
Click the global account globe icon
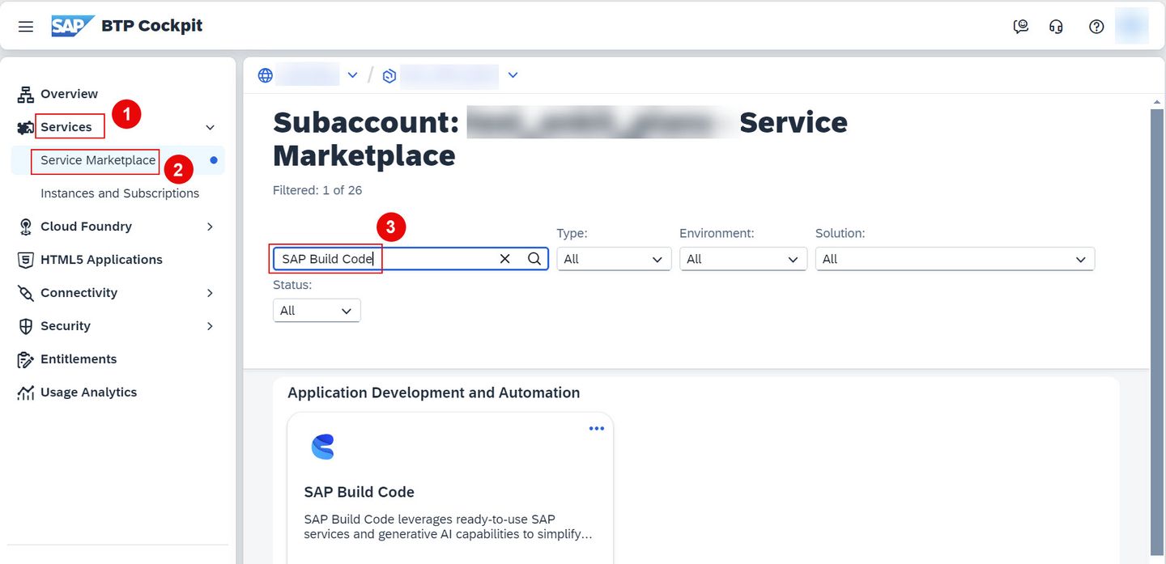[266, 75]
